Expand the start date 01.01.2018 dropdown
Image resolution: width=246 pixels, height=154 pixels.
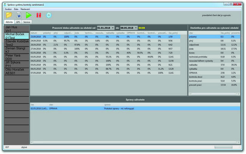point(113,28)
